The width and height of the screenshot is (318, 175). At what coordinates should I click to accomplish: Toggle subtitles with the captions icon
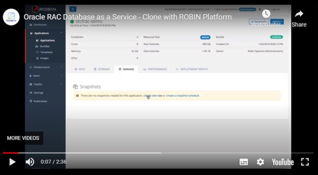point(243,162)
